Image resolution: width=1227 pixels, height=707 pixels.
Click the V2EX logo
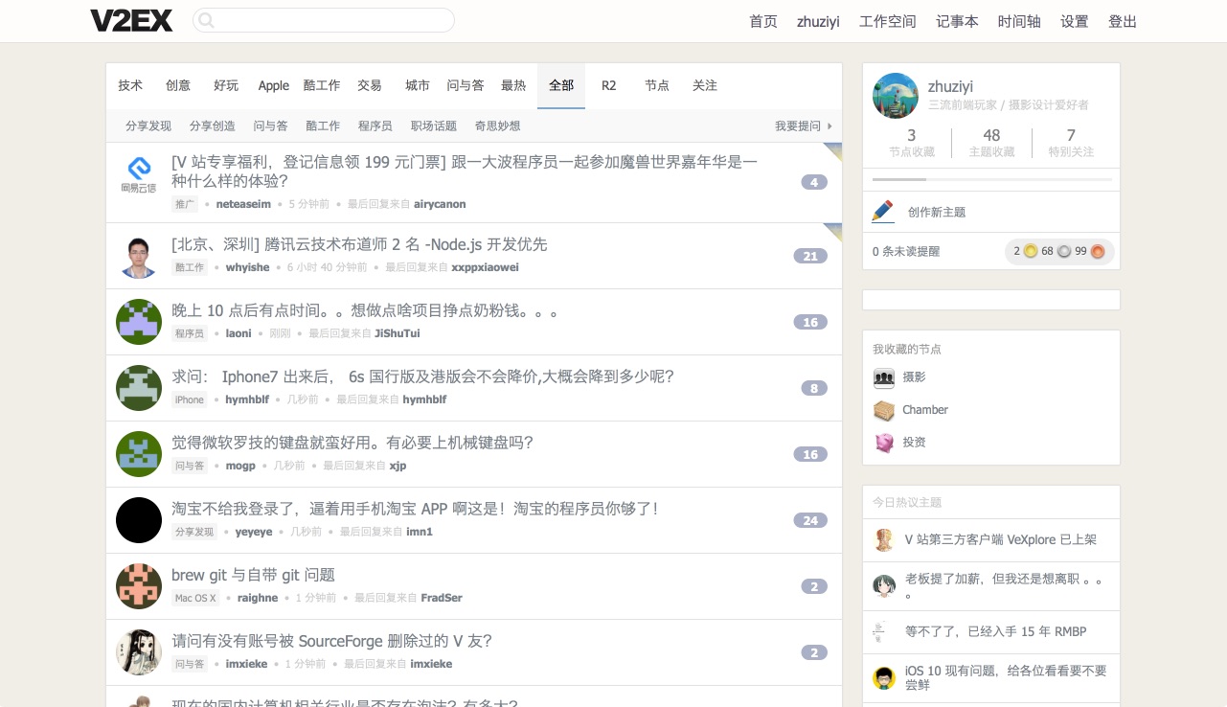coord(131,20)
